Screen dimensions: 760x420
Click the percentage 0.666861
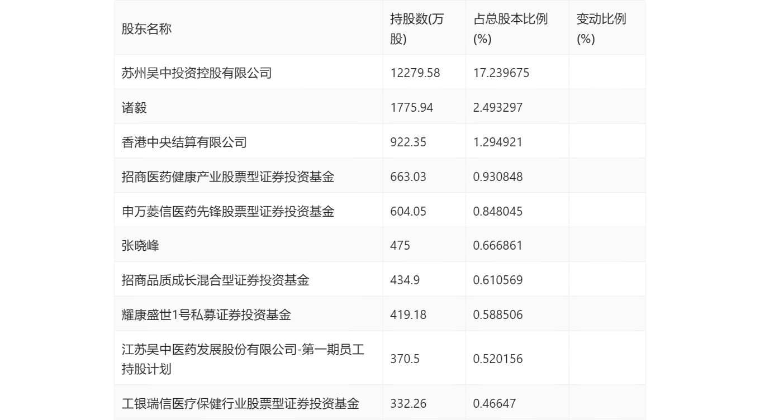click(x=498, y=245)
